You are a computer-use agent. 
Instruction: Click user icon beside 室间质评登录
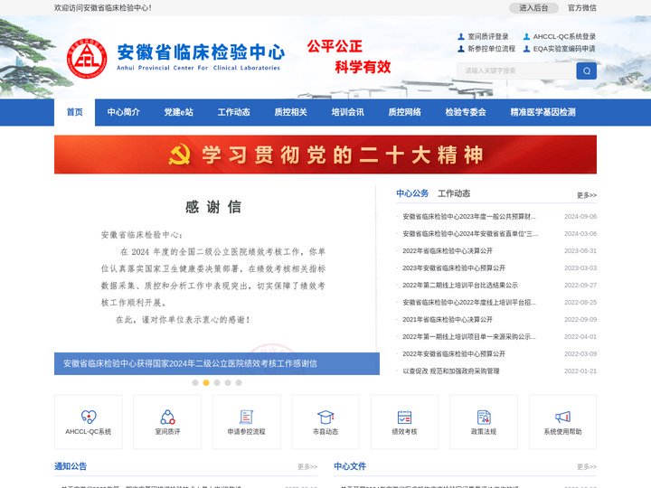pyautogui.click(x=461, y=36)
